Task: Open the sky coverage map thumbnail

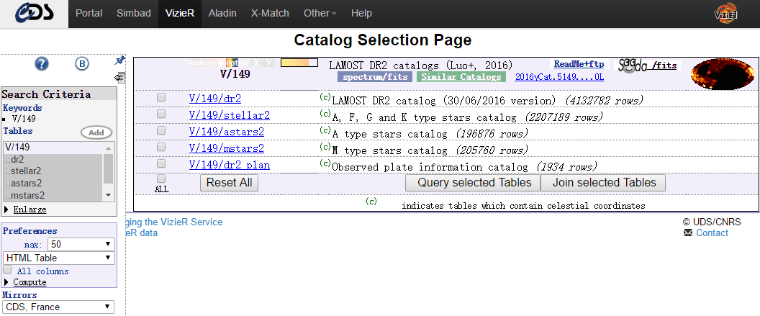Action: 720,72
